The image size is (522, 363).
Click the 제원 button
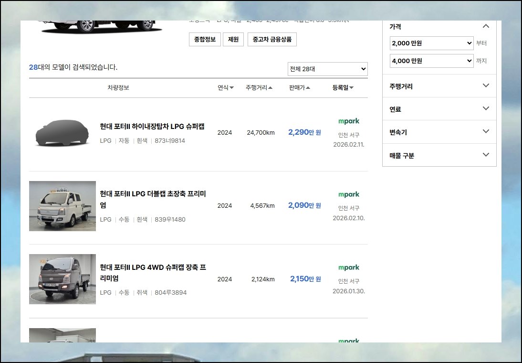(233, 39)
